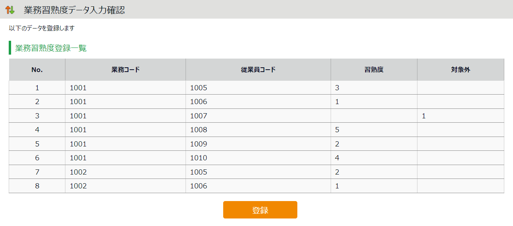
Task: Click employee code 1006 in row 2
Action: pyautogui.click(x=199, y=102)
